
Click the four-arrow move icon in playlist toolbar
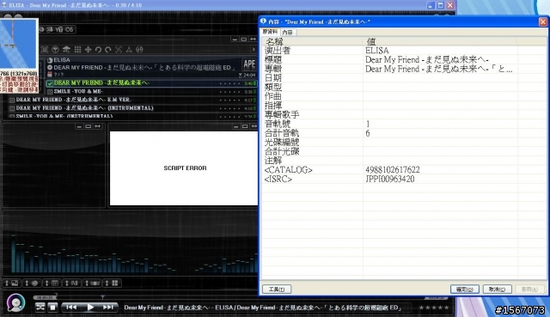click(88, 50)
